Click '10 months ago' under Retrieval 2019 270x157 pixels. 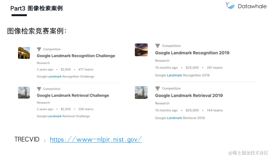click(x=166, y=110)
